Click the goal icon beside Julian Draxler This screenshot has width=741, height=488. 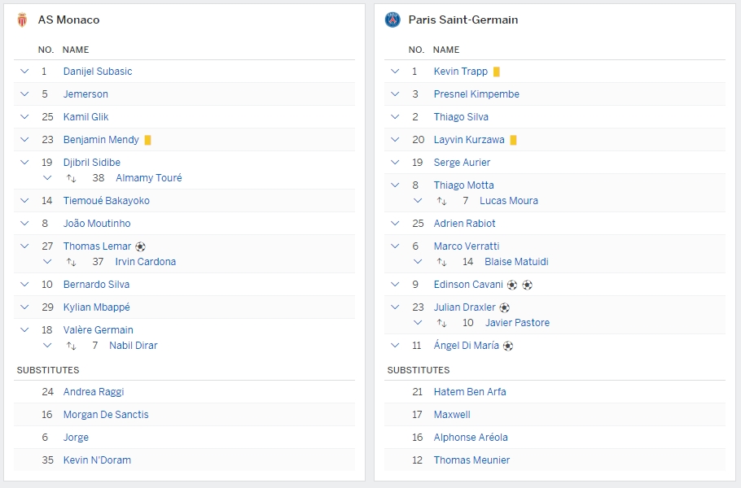click(504, 307)
